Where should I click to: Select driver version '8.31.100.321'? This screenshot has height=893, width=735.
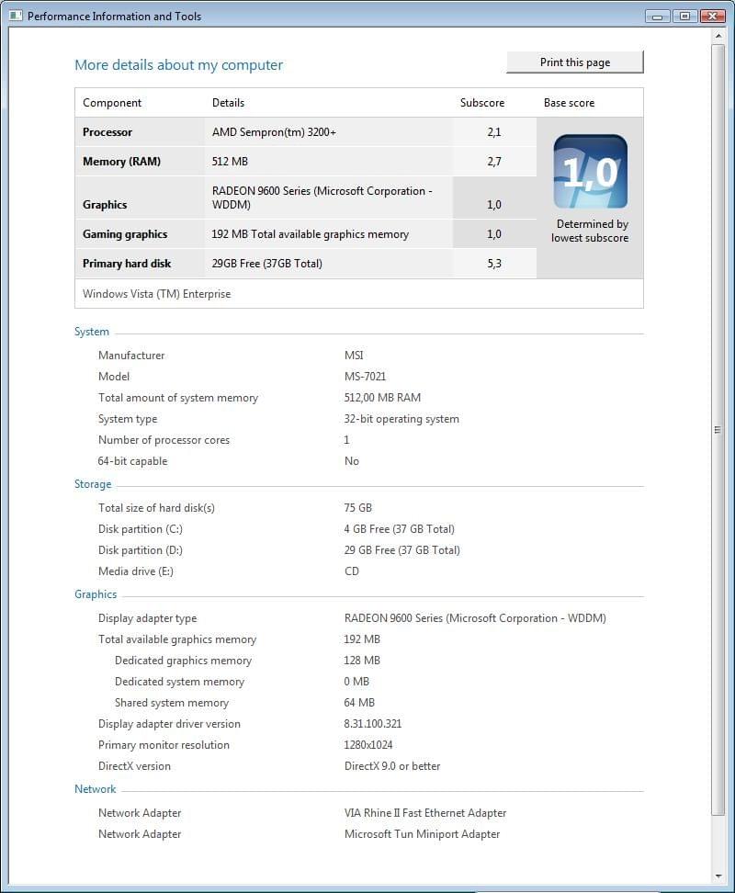coord(373,723)
